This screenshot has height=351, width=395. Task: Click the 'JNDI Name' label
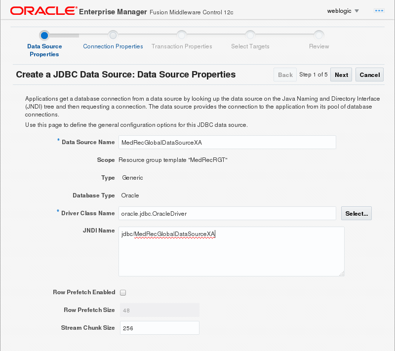tap(99, 231)
